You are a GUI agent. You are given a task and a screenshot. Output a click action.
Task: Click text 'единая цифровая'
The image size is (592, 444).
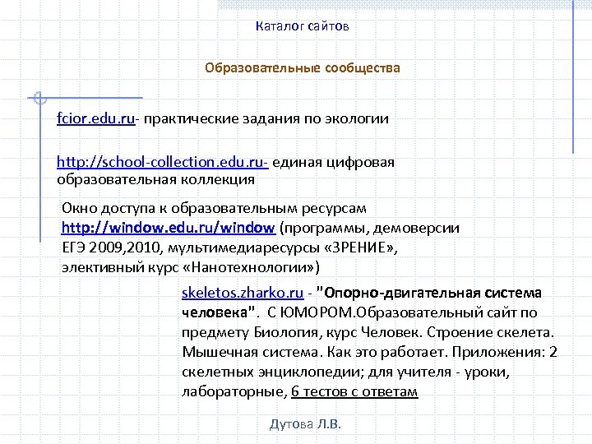(x=333, y=162)
